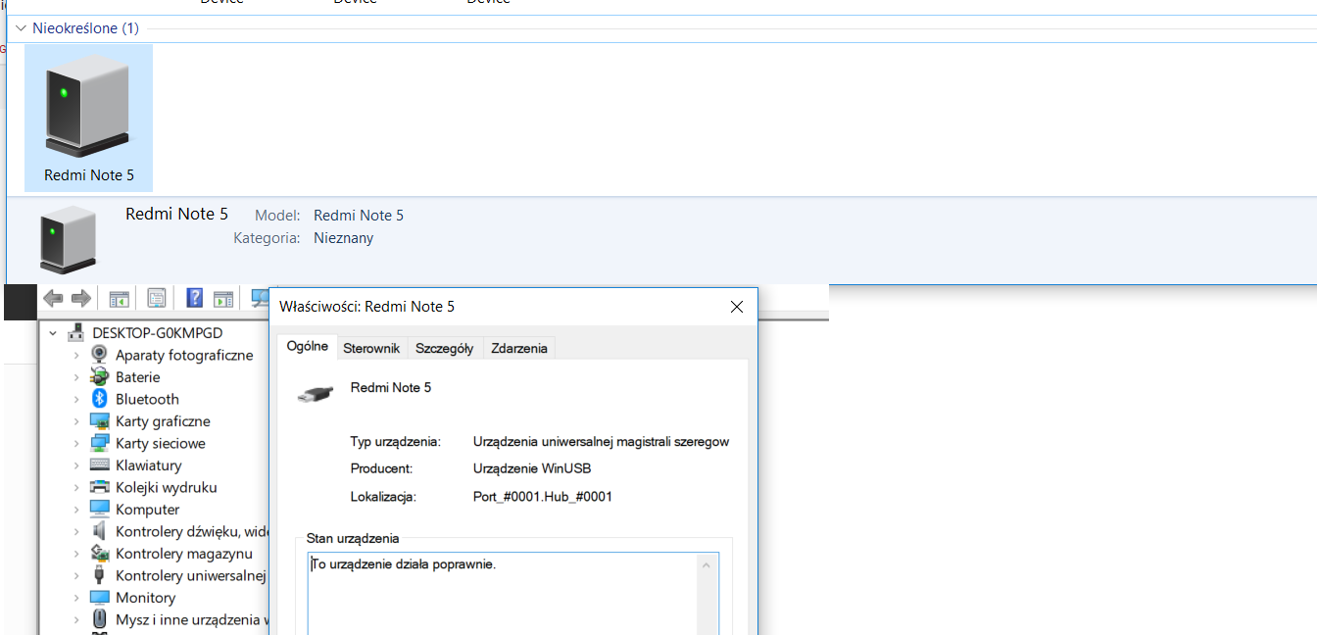Go to the Zdarzenia tab
This screenshot has width=1317, height=635.
[519, 348]
